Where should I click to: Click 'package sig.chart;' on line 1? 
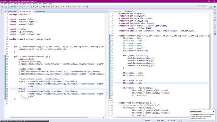(x=20, y=14)
